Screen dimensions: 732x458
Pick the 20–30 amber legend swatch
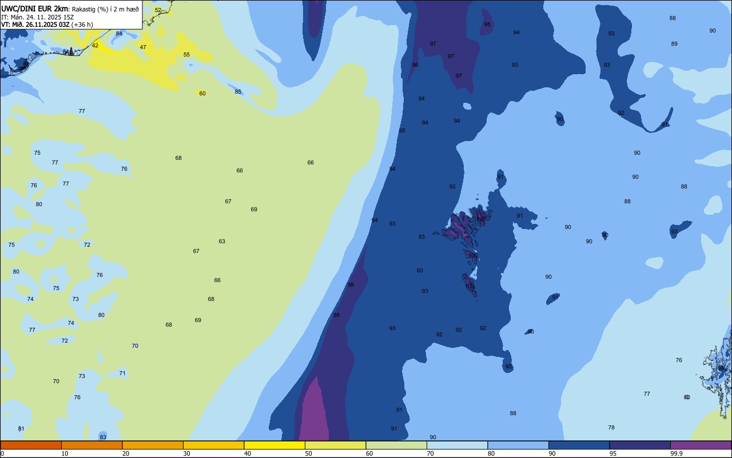click(153, 445)
